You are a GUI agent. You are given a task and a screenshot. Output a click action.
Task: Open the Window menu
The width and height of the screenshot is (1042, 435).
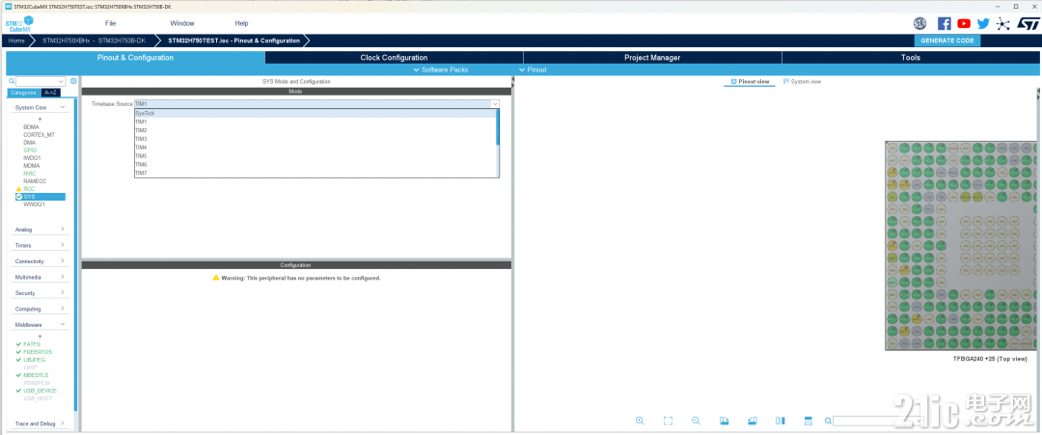pyautogui.click(x=182, y=23)
